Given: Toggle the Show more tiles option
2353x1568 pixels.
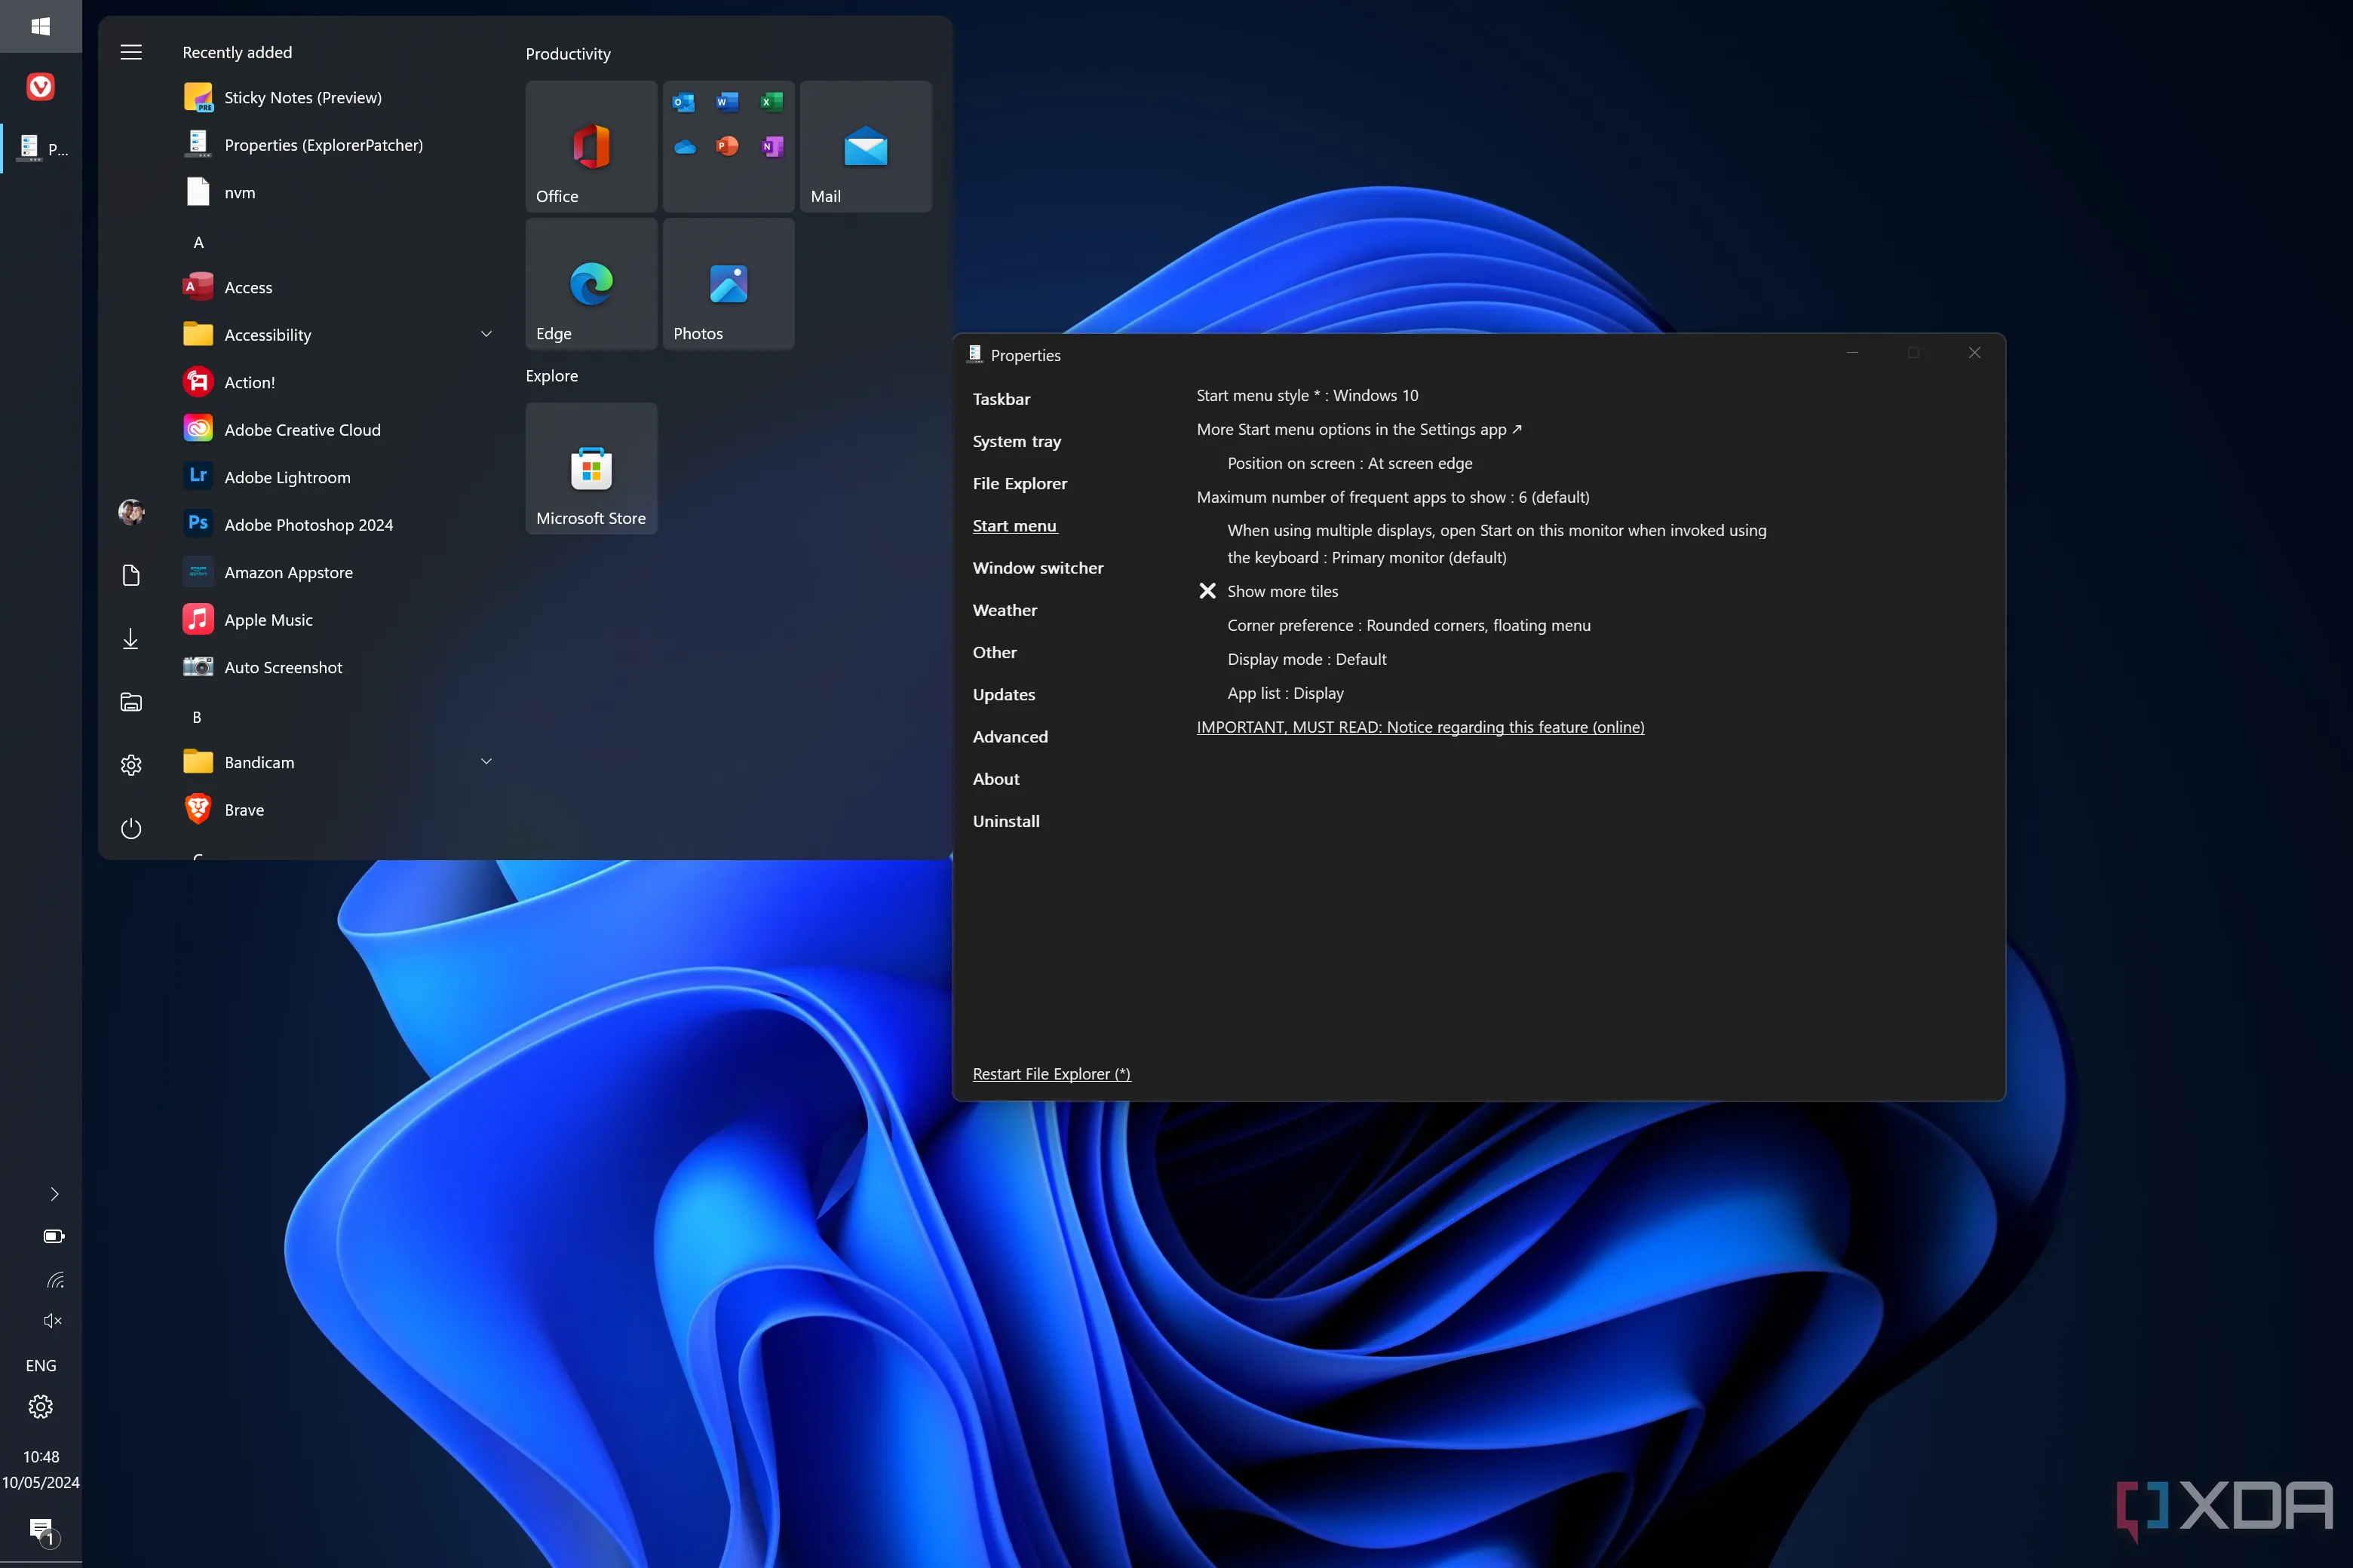Looking at the screenshot, I should coord(1269,591).
